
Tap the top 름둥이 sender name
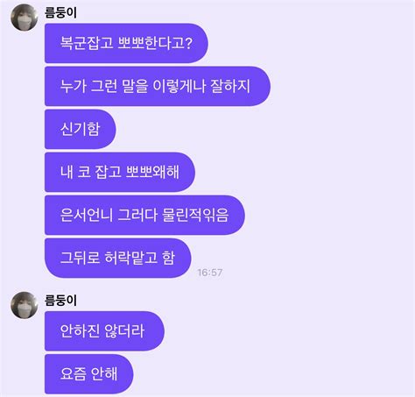coord(60,12)
